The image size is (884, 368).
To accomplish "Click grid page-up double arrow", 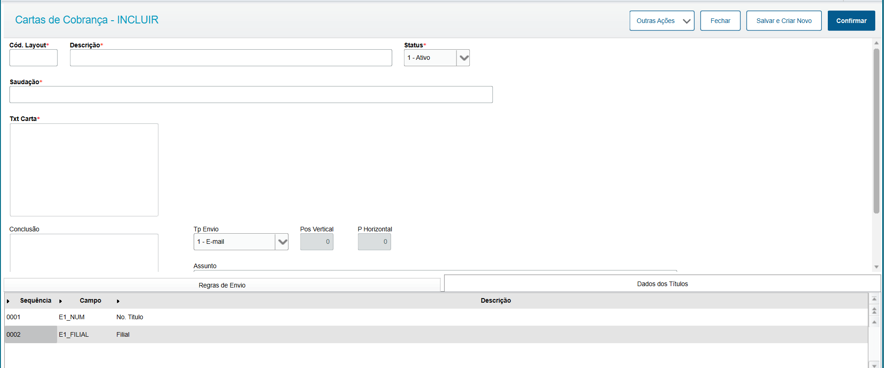I will pyautogui.click(x=874, y=310).
